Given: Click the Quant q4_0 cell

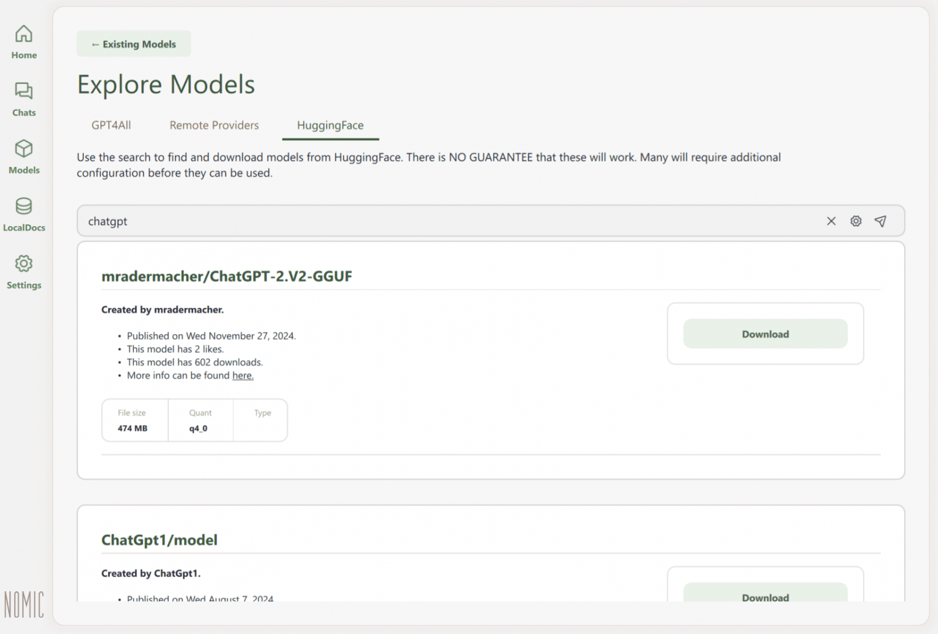Looking at the screenshot, I should click(200, 421).
